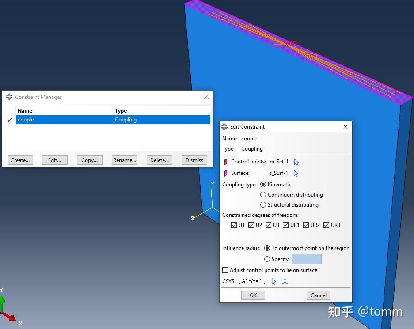Click Create in the Constraint Manager
The image size is (414, 329).
click(x=20, y=160)
